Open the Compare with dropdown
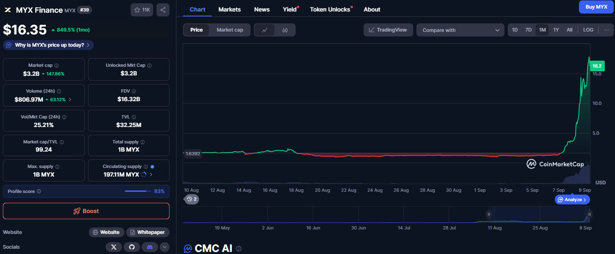The image size is (615, 254). coord(460,30)
